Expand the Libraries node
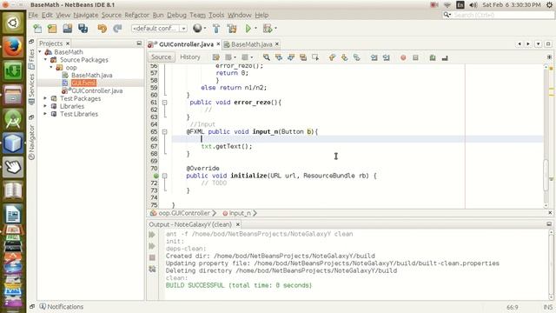 (45, 106)
